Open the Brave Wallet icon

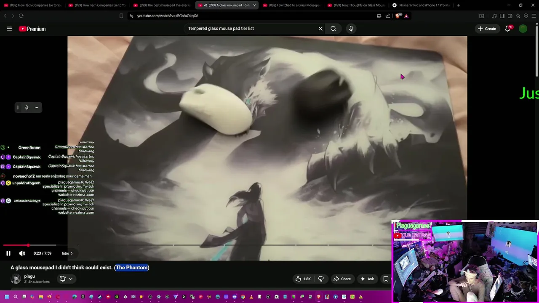click(x=510, y=16)
